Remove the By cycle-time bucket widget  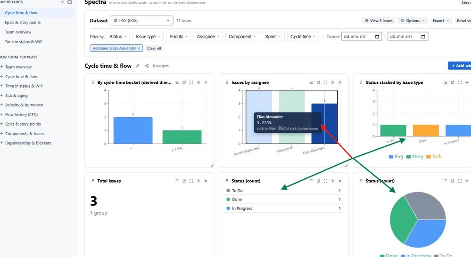pos(206,82)
